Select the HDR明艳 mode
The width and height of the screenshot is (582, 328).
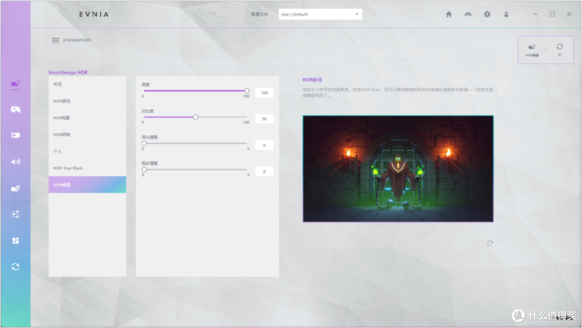coord(87,134)
